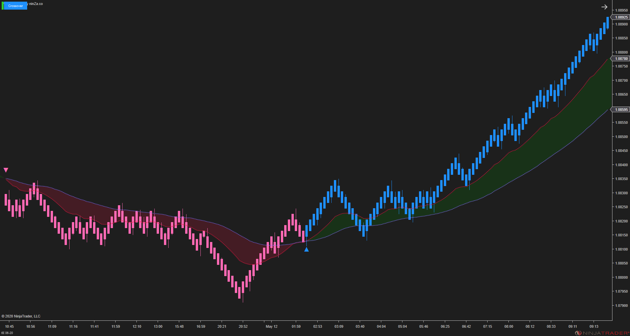Viewport: 630px width, 336px height.
Task: Click the May 12 session label
Action: pos(271,326)
